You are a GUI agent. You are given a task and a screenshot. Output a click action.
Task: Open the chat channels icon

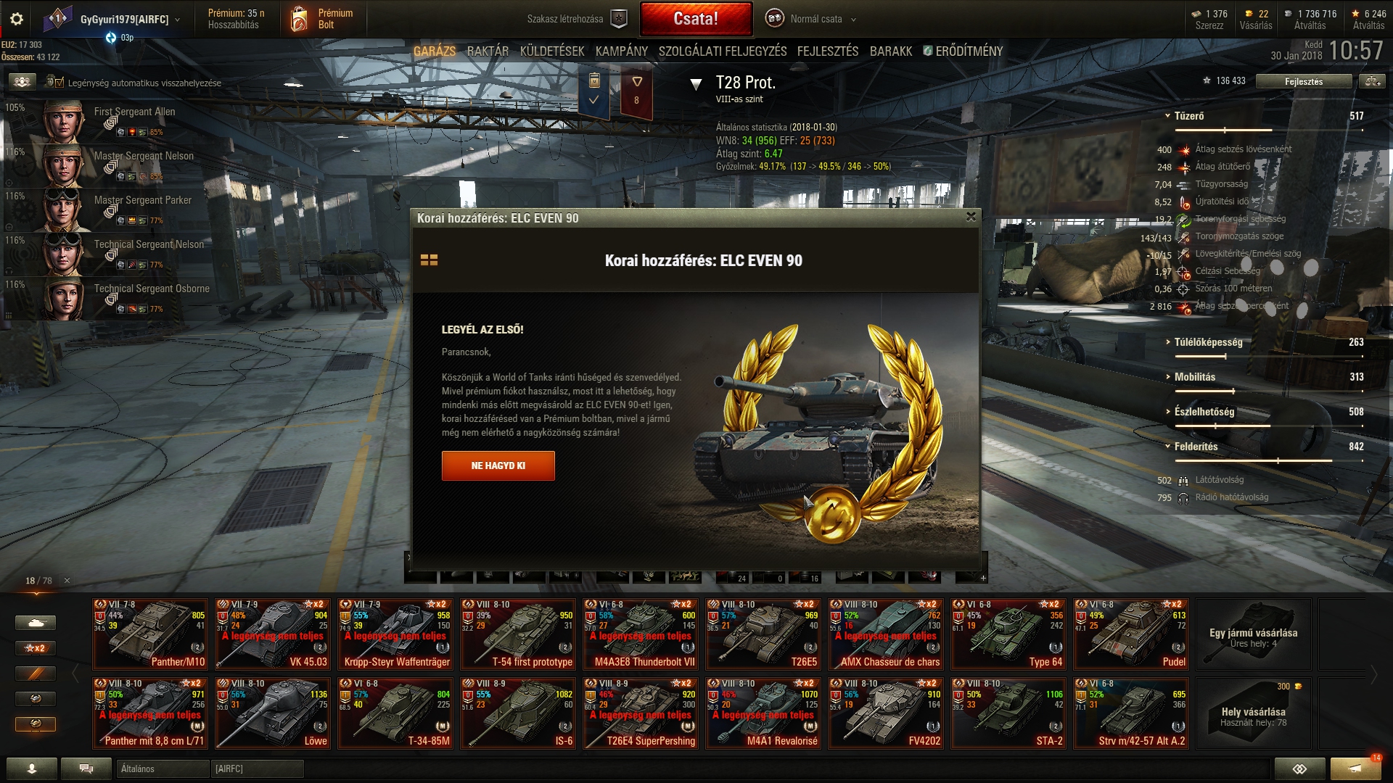point(86,768)
